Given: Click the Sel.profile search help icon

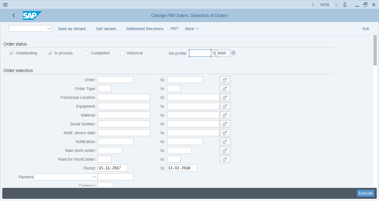Looking at the screenshot, I should pyautogui.click(x=214, y=53).
